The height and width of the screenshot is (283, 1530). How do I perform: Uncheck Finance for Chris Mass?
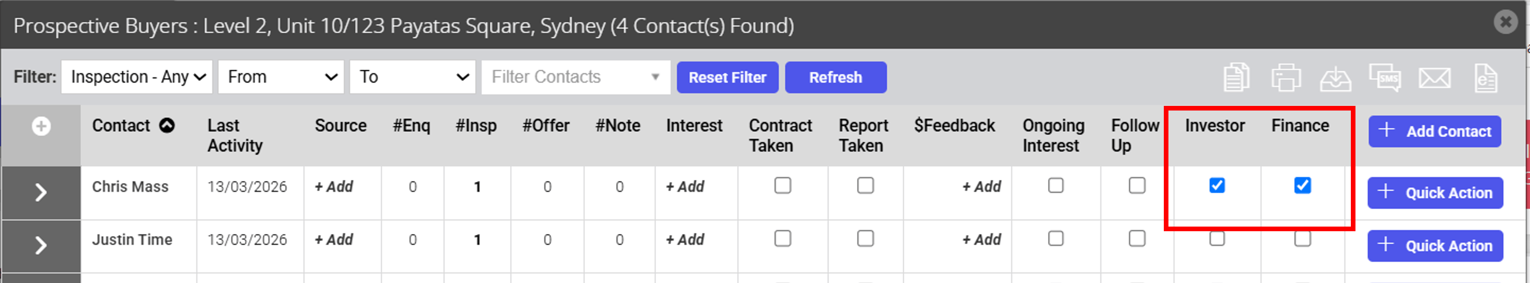pyautogui.click(x=1302, y=186)
